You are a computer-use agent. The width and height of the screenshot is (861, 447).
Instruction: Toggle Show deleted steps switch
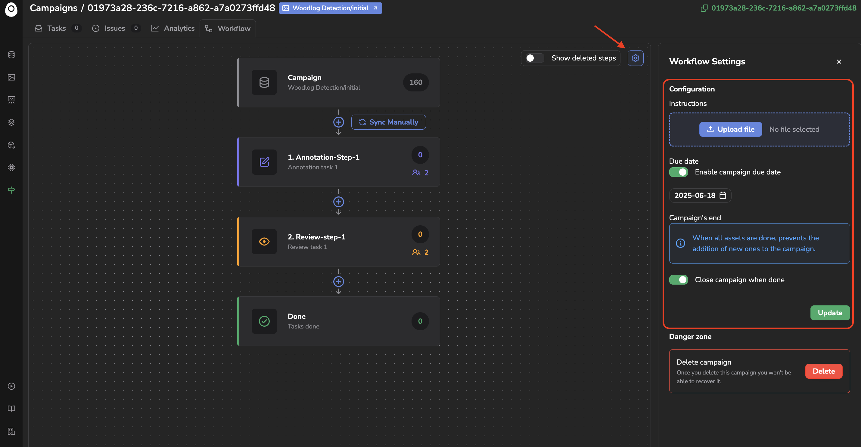point(534,58)
